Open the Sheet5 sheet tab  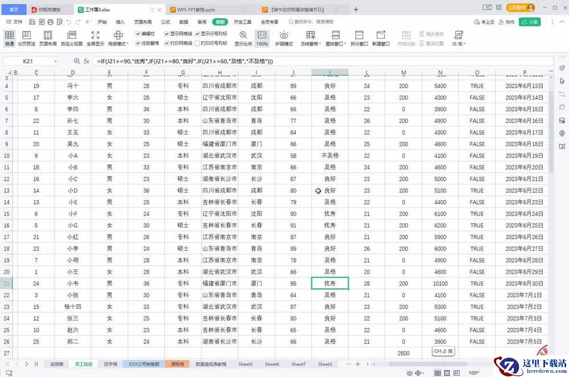(x=245, y=364)
